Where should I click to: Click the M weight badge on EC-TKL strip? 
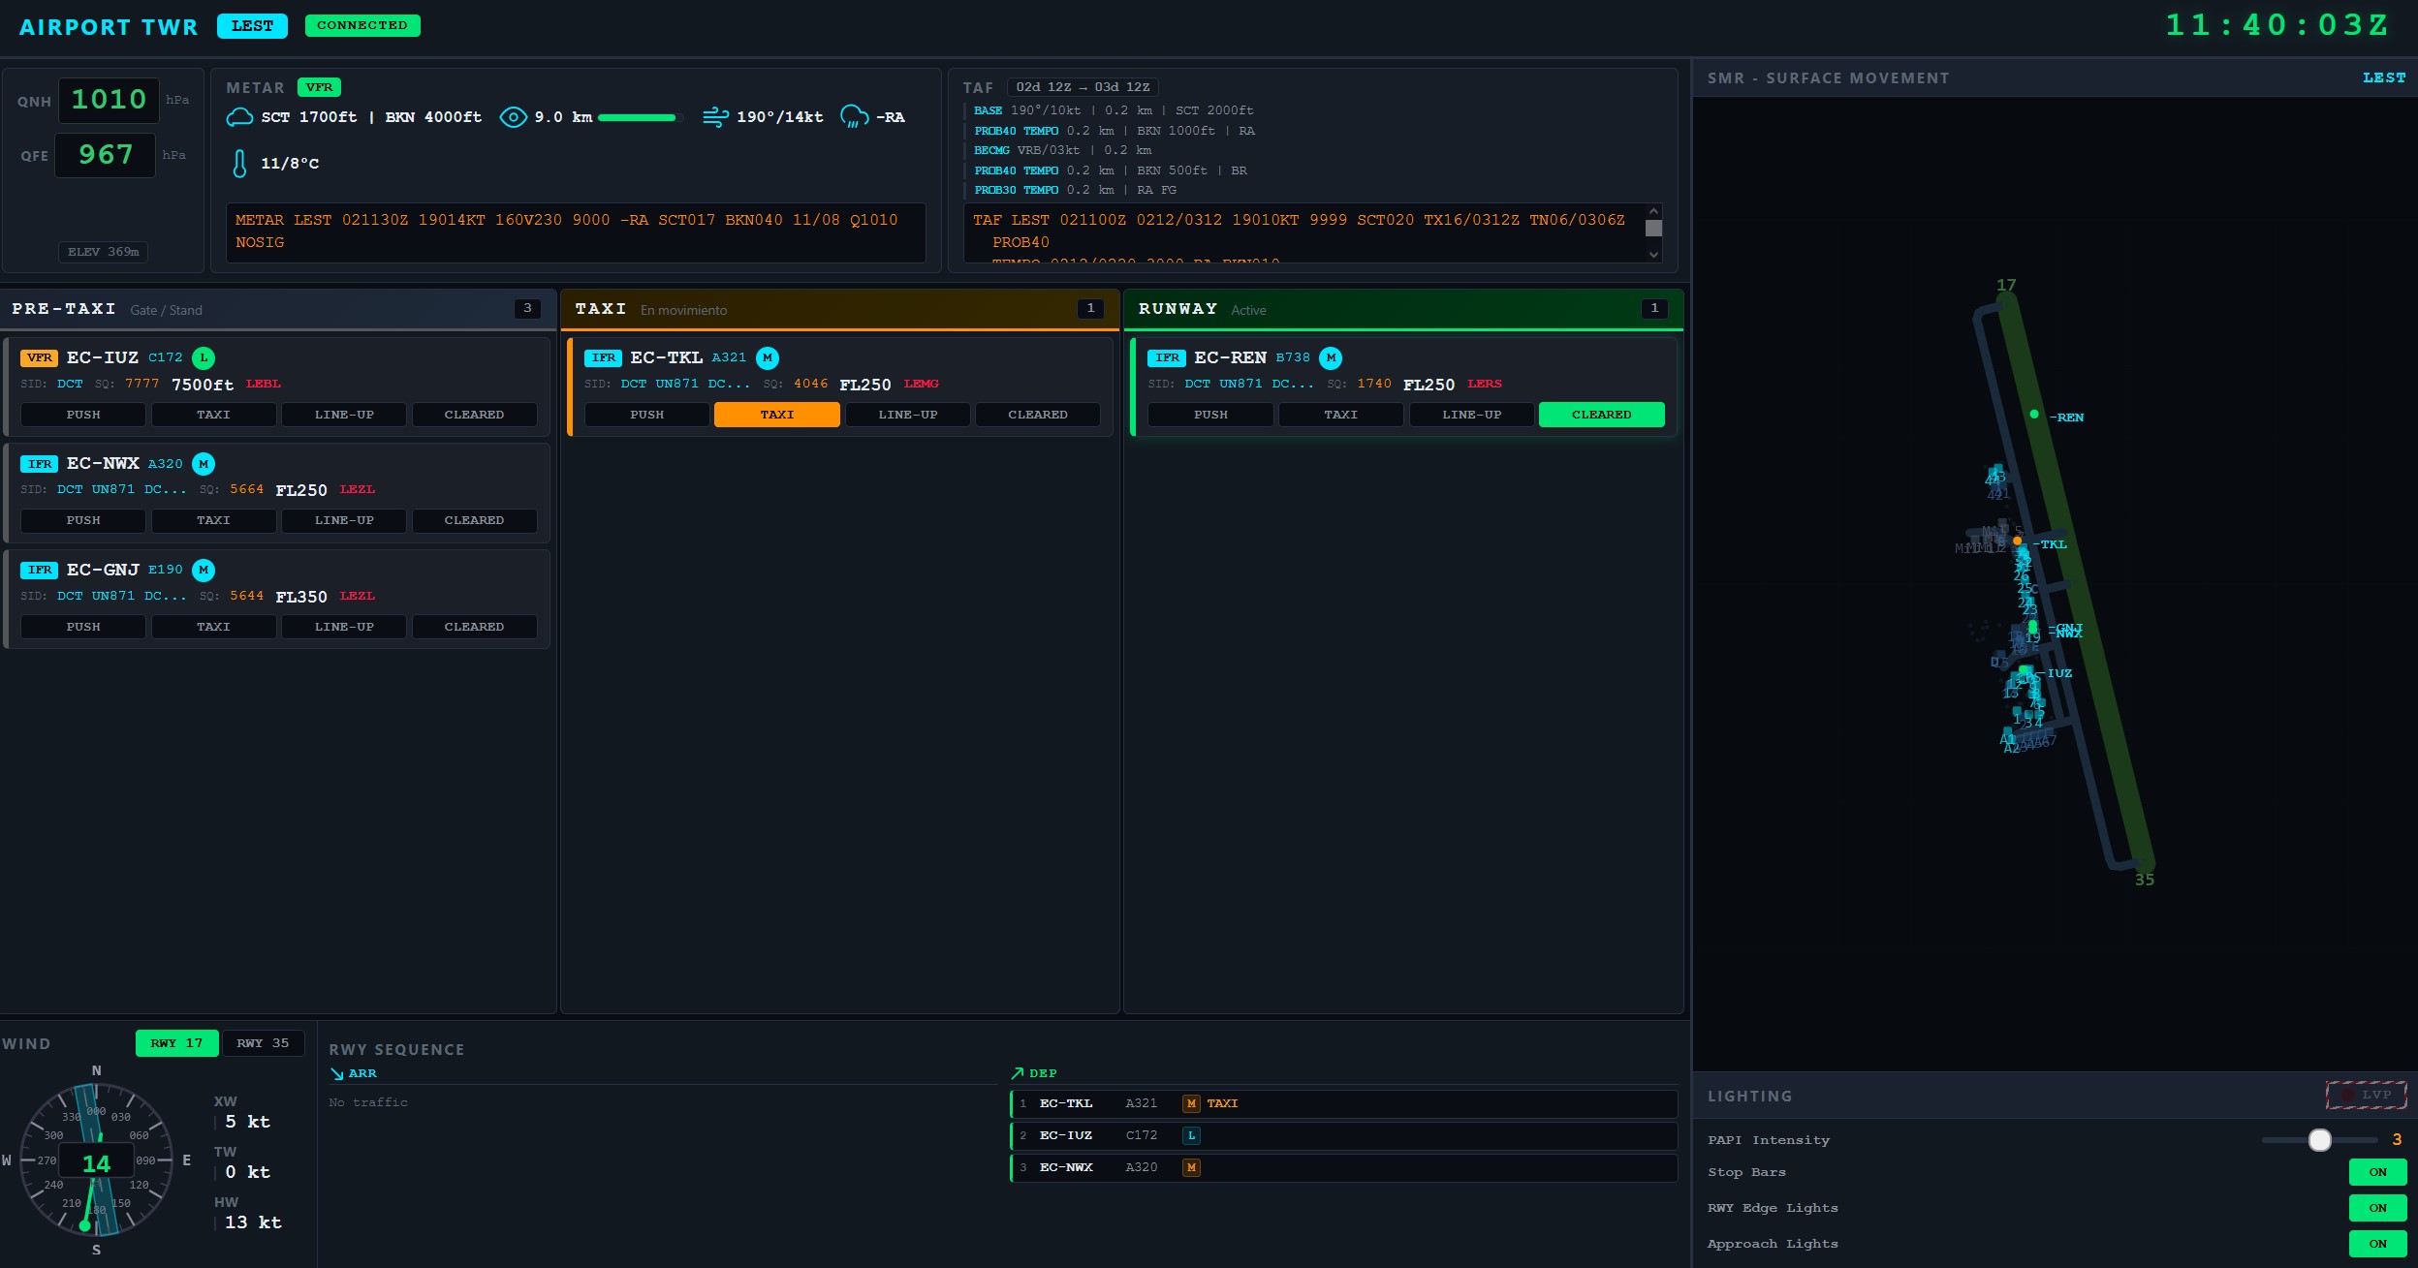[765, 356]
